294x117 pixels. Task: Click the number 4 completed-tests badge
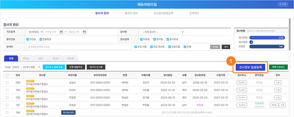251,42
